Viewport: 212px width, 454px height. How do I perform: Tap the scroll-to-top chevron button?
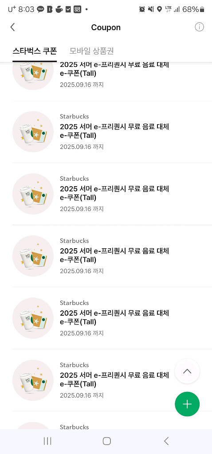pos(187,371)
